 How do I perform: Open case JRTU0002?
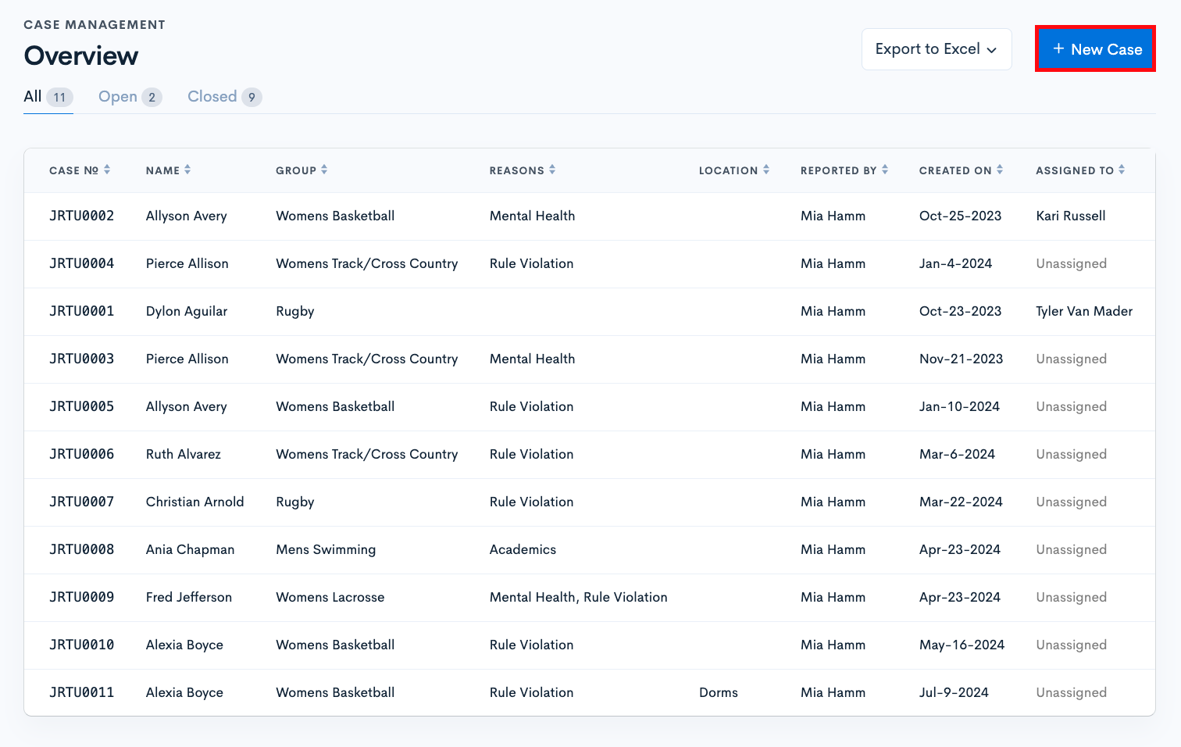[82, 216]
